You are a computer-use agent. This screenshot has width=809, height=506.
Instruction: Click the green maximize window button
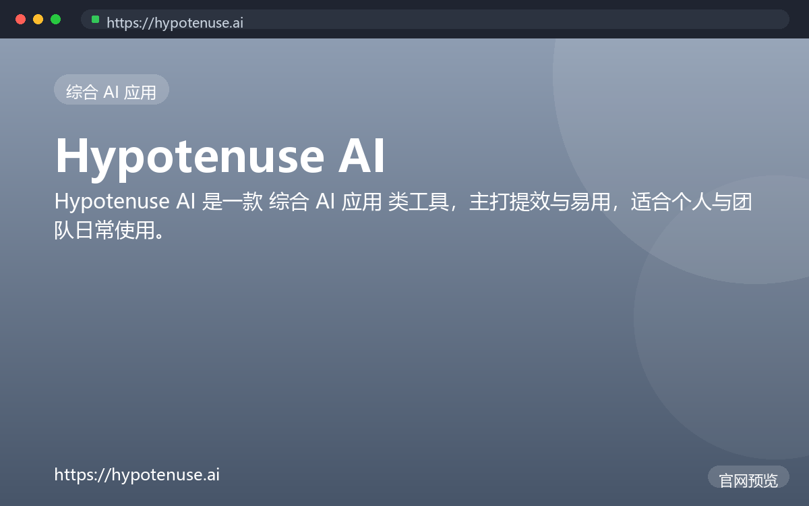point(56,19)
